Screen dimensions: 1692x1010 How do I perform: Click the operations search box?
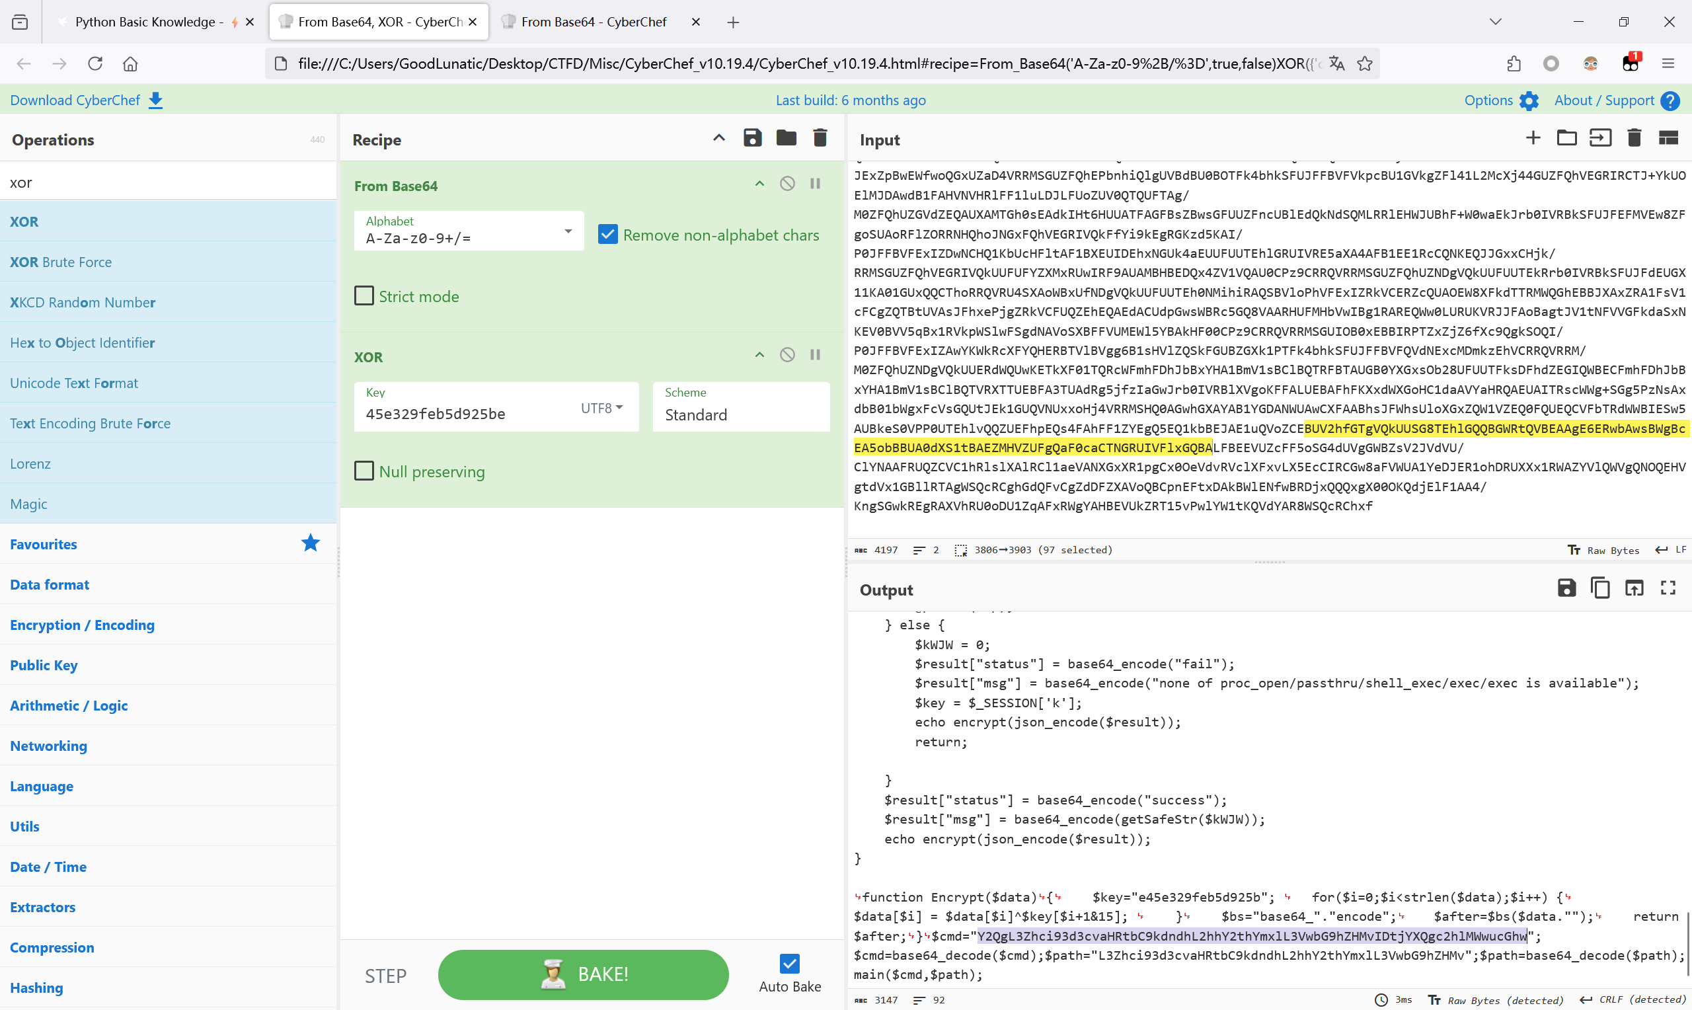pos(168,182)
